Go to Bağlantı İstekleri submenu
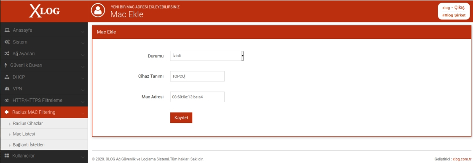 click(x=44, y=145)
